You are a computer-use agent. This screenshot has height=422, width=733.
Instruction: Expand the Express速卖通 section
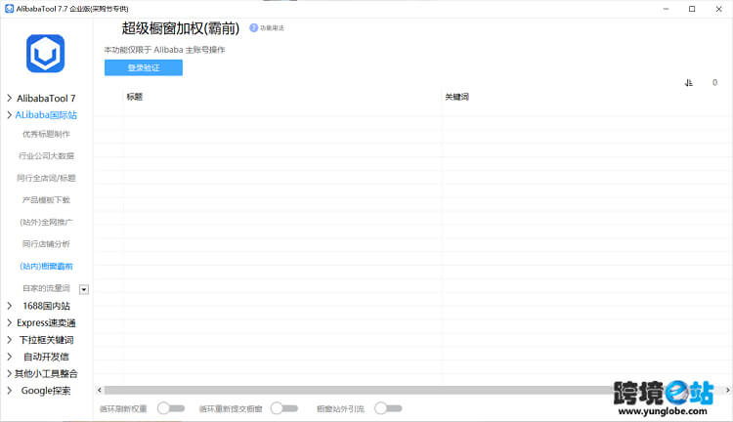coord(10,323)
